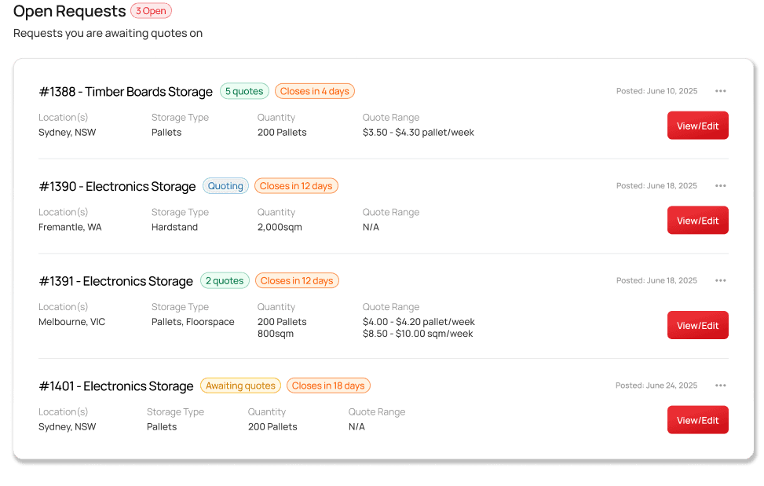Click the Awaiting quotes badge
This screenshot has height=486, width=764.
pyautogui.click(x=241, y=386)
